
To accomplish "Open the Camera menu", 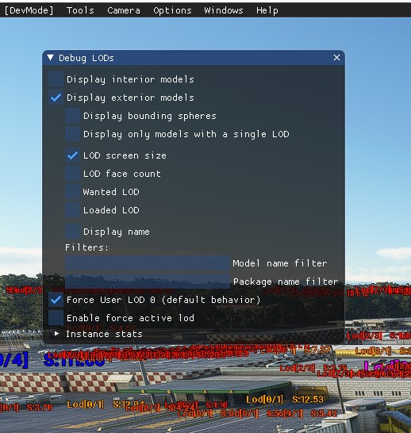I will coord(124,10).
